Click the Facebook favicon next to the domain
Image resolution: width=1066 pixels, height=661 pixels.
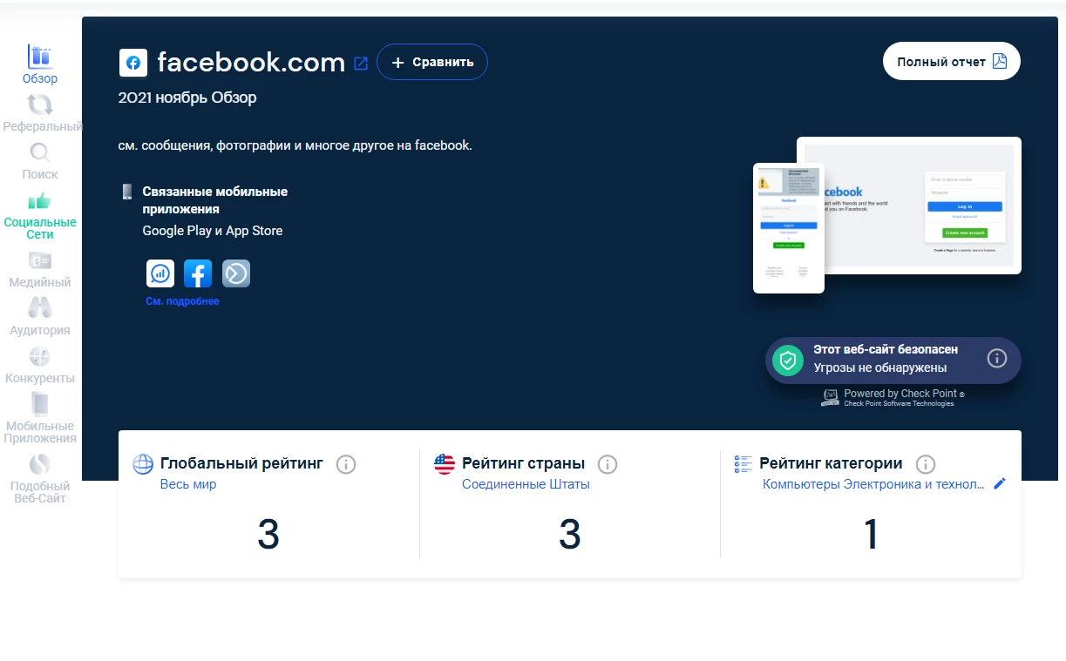133,63
